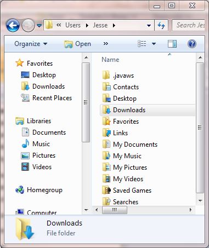The width and height of the screenshot is (209, 248).
Task: Expand the view options dropdown arrow
Action: coord(154,44)
